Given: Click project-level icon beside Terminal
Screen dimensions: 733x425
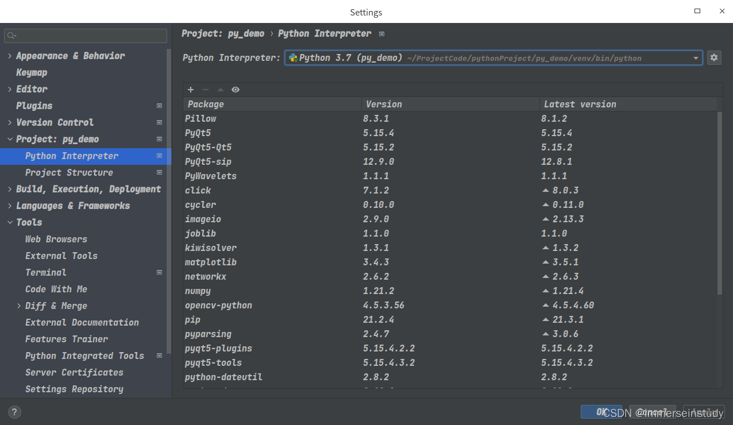Looking at the screenshot, I should pos(160,272).
